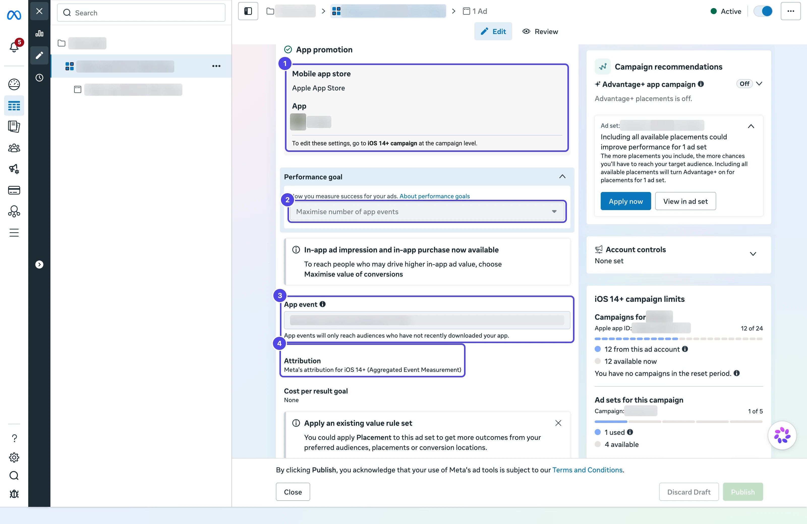Click the App event input field
The image size is (807, 524).
[x=427, y=320]
